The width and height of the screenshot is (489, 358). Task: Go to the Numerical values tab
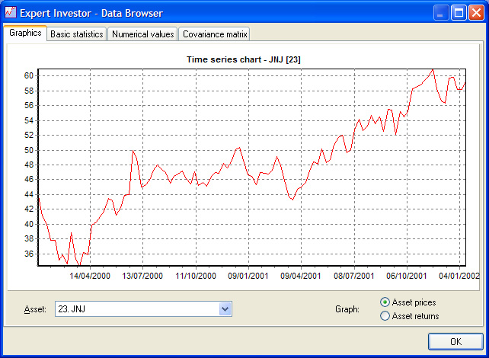point(142,34)
